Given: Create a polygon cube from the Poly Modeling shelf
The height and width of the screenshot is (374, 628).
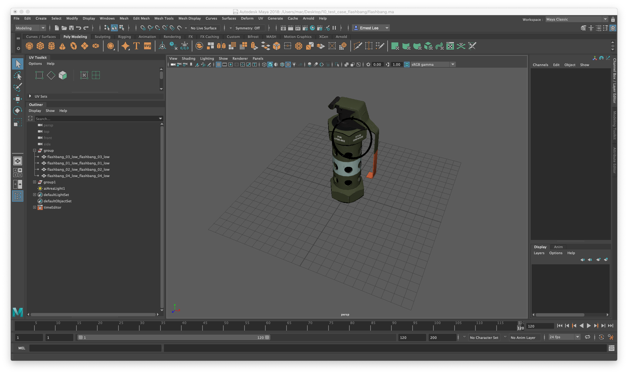Looking at the screenshot, I should tap(40, 46).
